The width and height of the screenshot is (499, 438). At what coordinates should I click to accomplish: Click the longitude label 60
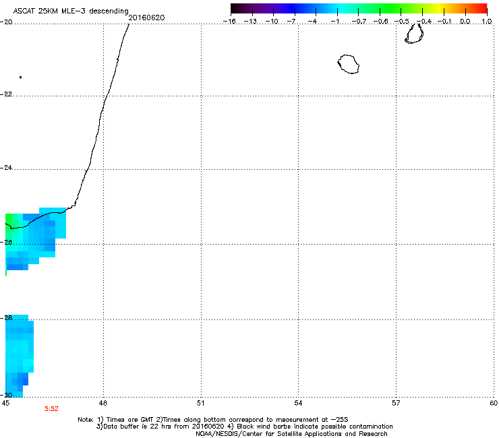(494, 404)
